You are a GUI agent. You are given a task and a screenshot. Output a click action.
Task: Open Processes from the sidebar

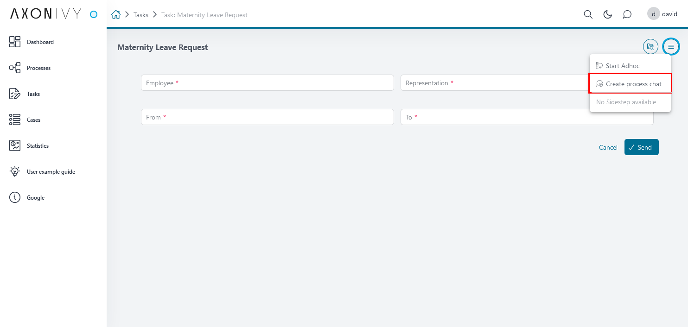click(x=15, y=68)
